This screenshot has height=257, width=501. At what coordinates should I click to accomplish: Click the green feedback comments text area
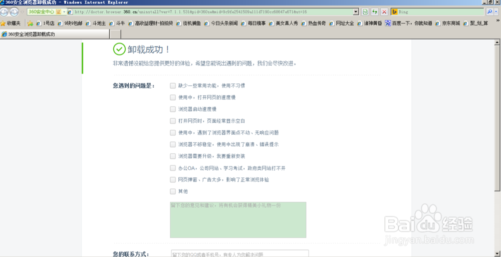pyautogui.click(x=238, y=219)
